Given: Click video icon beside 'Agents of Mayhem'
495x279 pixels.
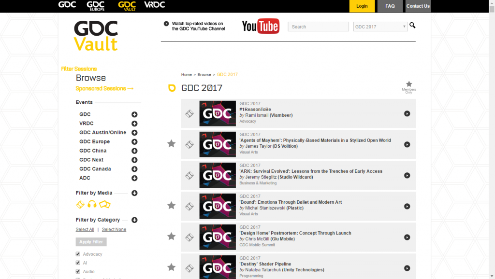Looking at the screenshot, I should point(189,144).
